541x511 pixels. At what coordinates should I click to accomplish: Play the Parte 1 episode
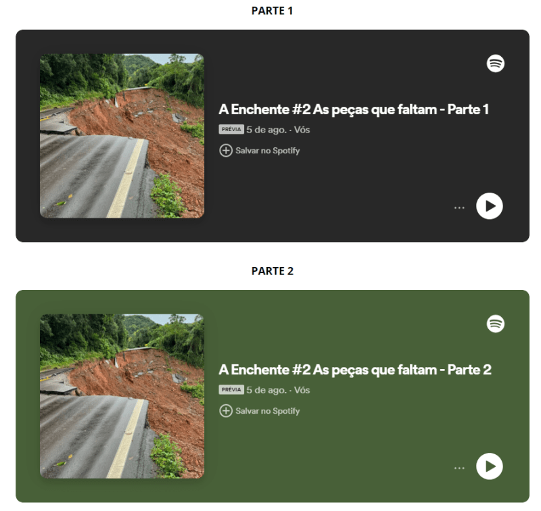489,206
